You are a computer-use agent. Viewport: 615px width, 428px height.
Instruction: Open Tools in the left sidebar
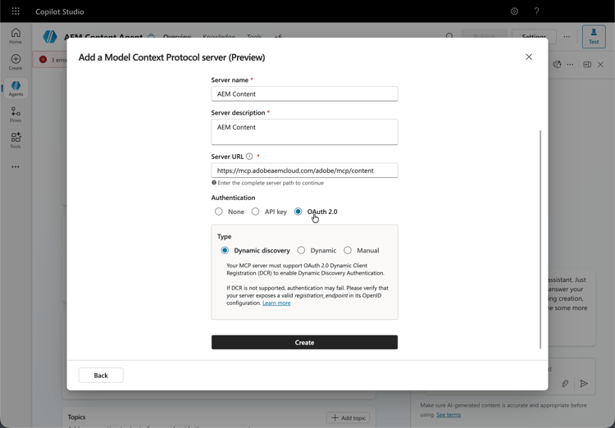pos(16,140)
